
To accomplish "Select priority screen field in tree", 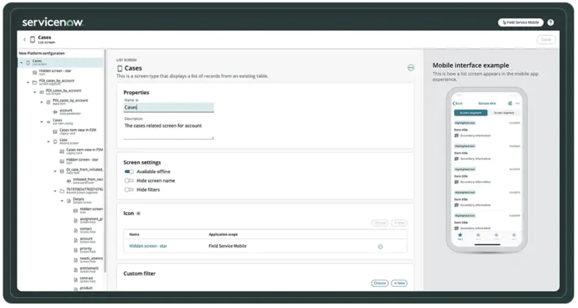I will click(x=85, y=250).
